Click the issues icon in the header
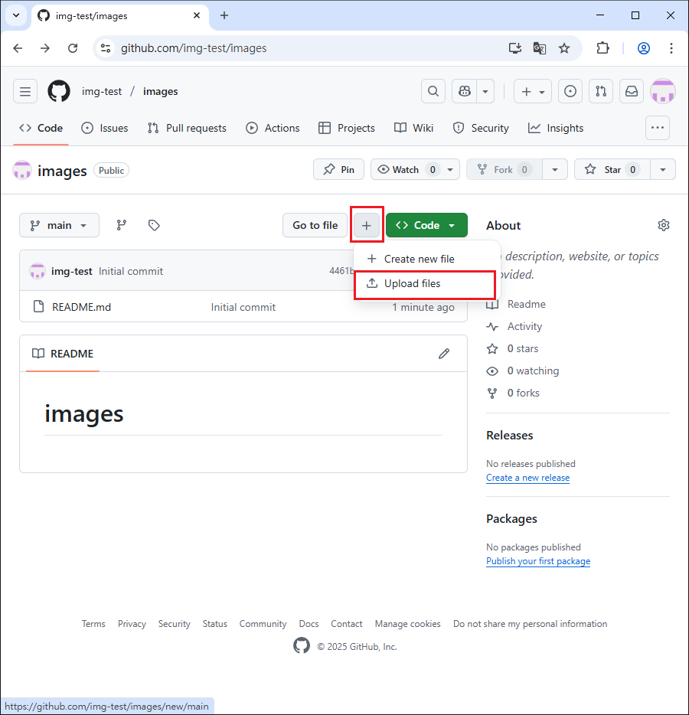The width and height of the screenshot is (689, 715). pos(570,91)
